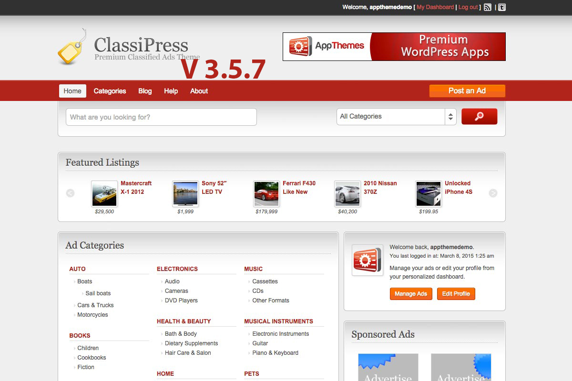Click the category selector stepper arrows
Viewport: 572px width, 381px height.
(x=450, y=116)
